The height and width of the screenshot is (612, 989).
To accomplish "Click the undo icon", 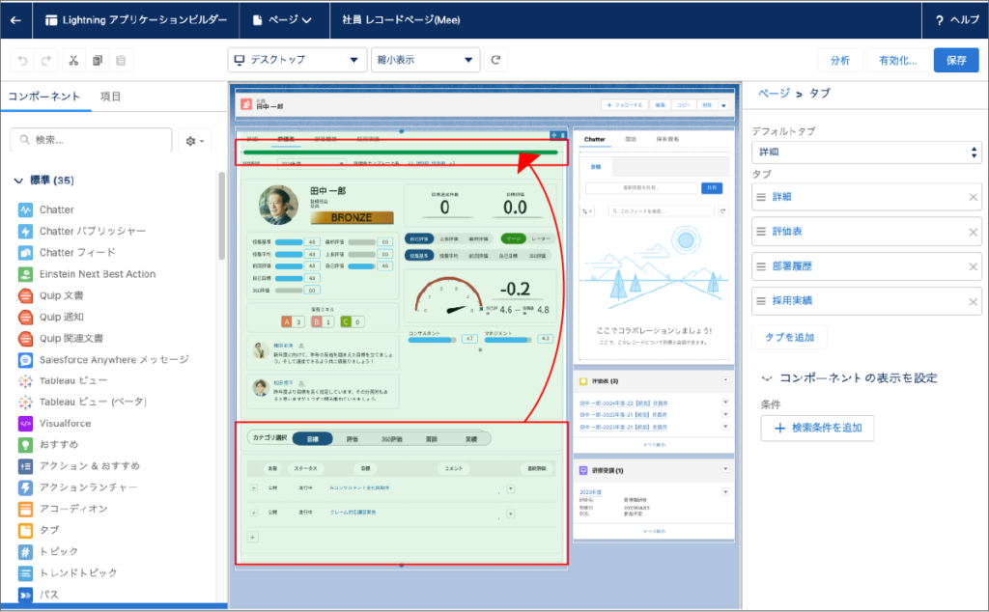I will point(23,61).
